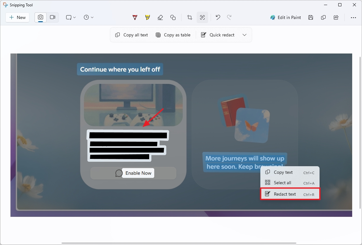Redo the last annotation
This screenshot has width=362, height=245.
[x=229, y=17]
